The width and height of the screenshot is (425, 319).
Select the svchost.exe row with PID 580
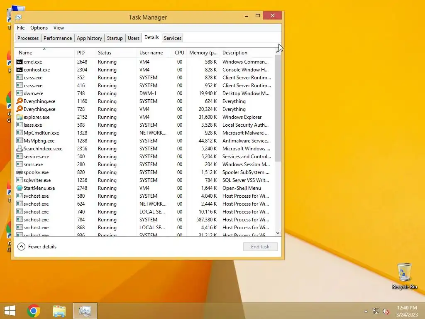[x=145, y=196]
